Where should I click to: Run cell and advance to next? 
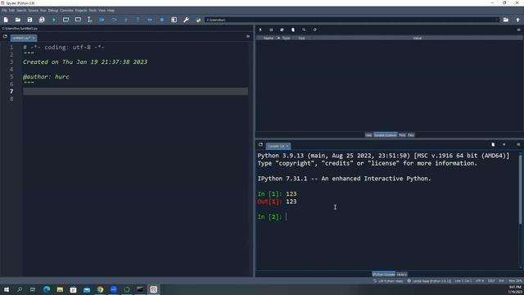click(78, 20)
